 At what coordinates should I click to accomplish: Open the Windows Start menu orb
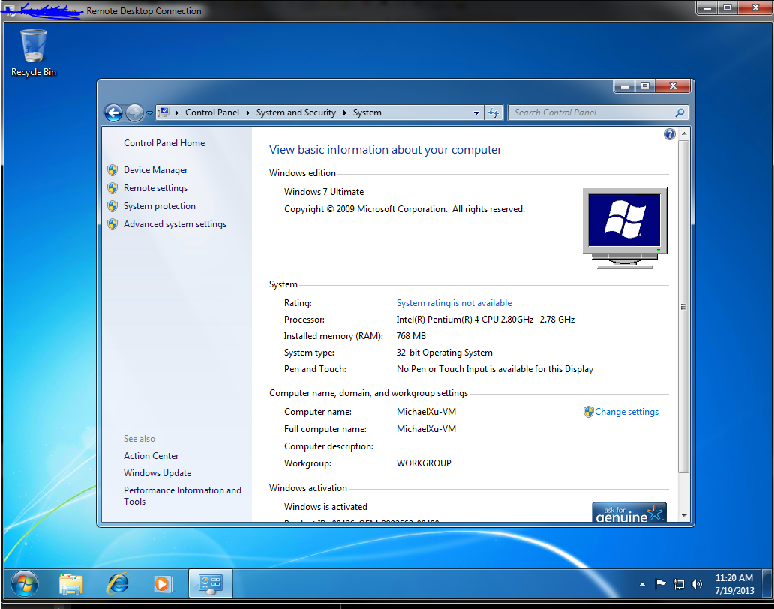pyautogui.click(x=24, y=583)
